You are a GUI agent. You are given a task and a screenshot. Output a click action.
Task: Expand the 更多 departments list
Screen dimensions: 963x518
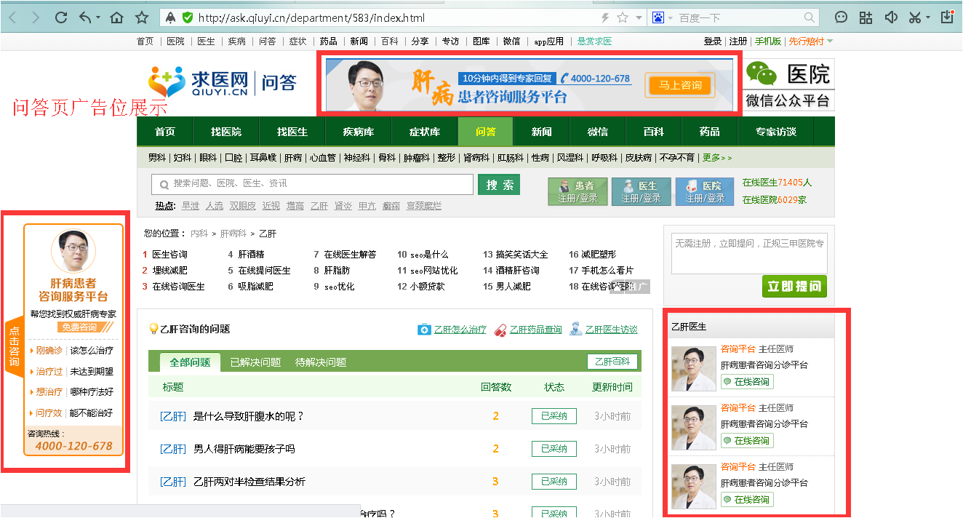pyautogui.click(x=716, y=157)
